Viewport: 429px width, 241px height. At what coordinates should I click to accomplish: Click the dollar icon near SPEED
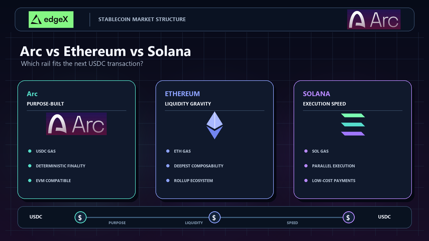349,217
